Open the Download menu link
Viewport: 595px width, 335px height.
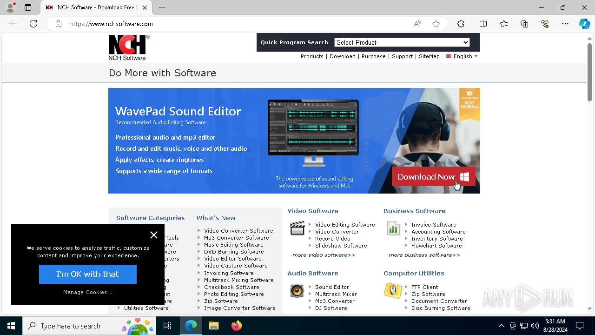click(x=343, y=56)
